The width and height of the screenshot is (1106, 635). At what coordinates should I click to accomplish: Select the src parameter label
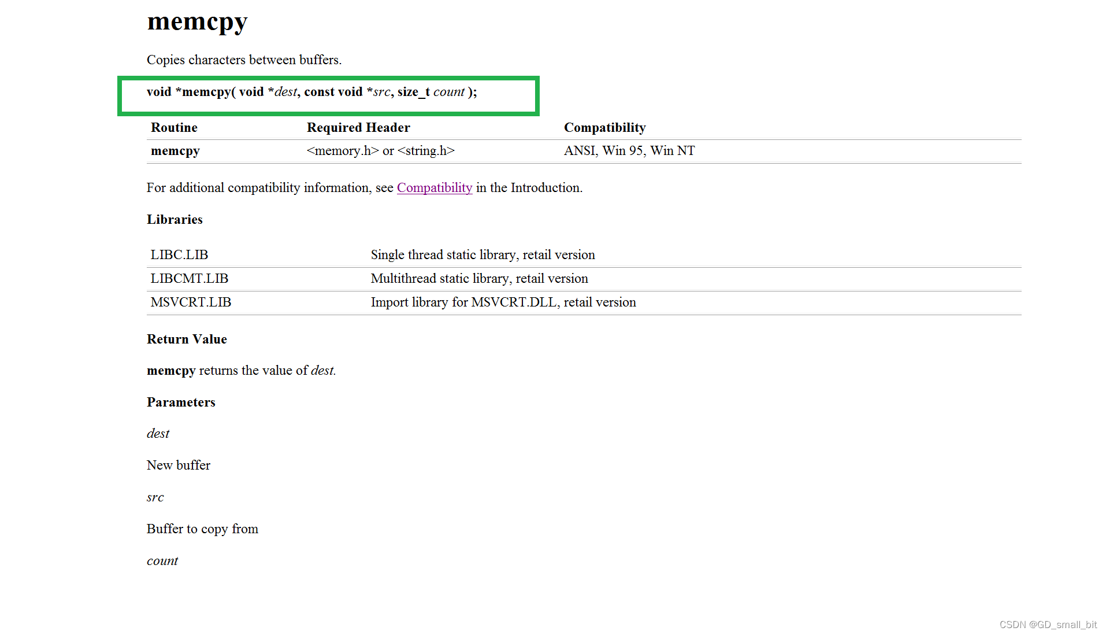pyautogui.click(x=155, y=497)
